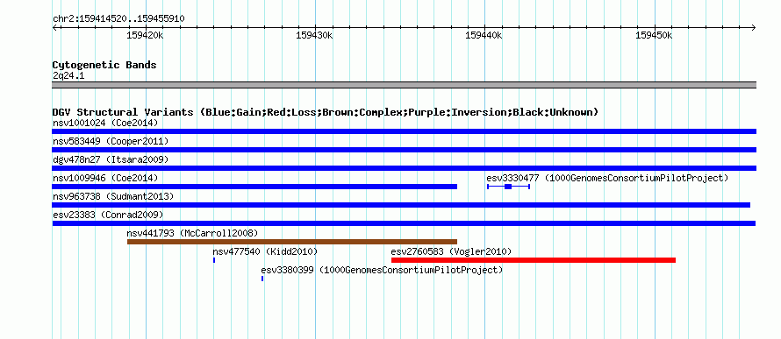Click the left arrowhead of the ruler
The image size is (781, 339).
[x=54, y=27]
